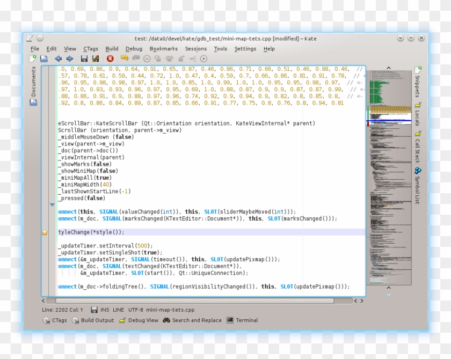Open the Terminal panel
Image resolution: width=451 pixels, height=359 pixels.
[x=242, y=320]
